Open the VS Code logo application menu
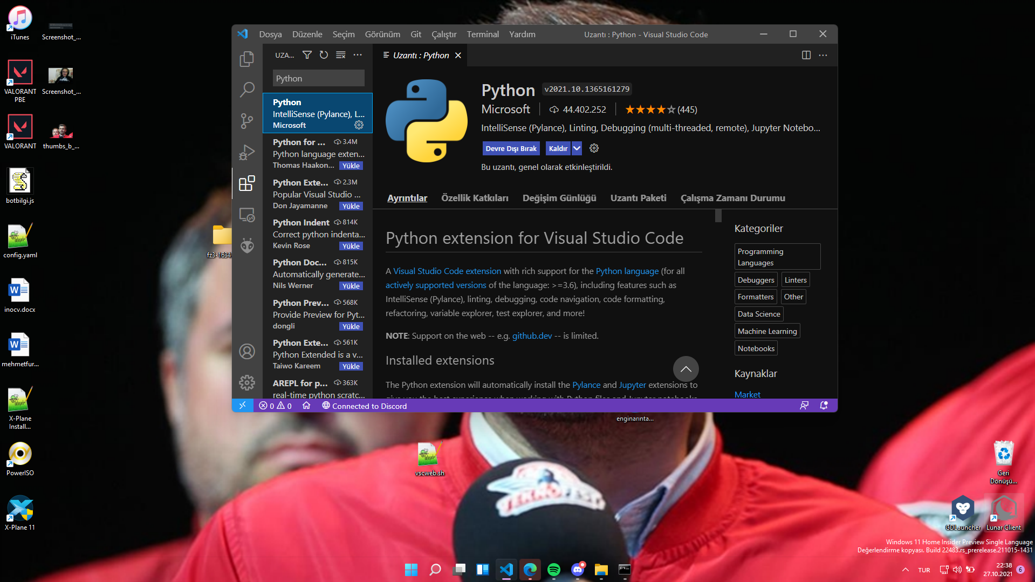The width and height of the screenshot is (1035, 582). pos(243,34)
